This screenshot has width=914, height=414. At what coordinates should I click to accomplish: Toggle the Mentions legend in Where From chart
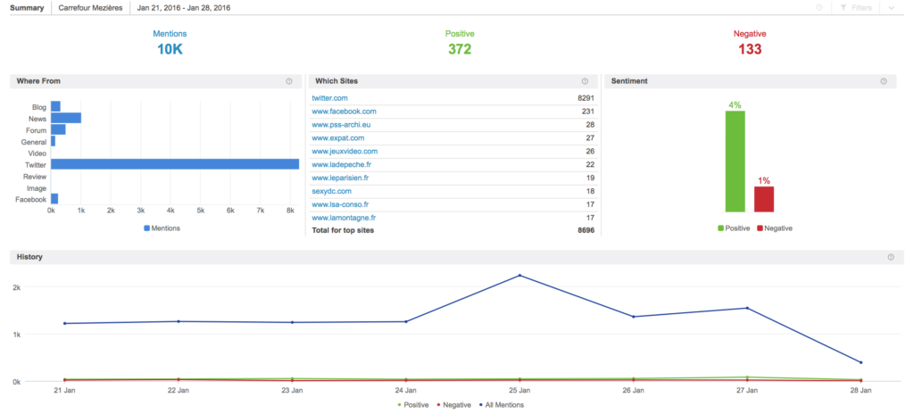click(162, 228)
